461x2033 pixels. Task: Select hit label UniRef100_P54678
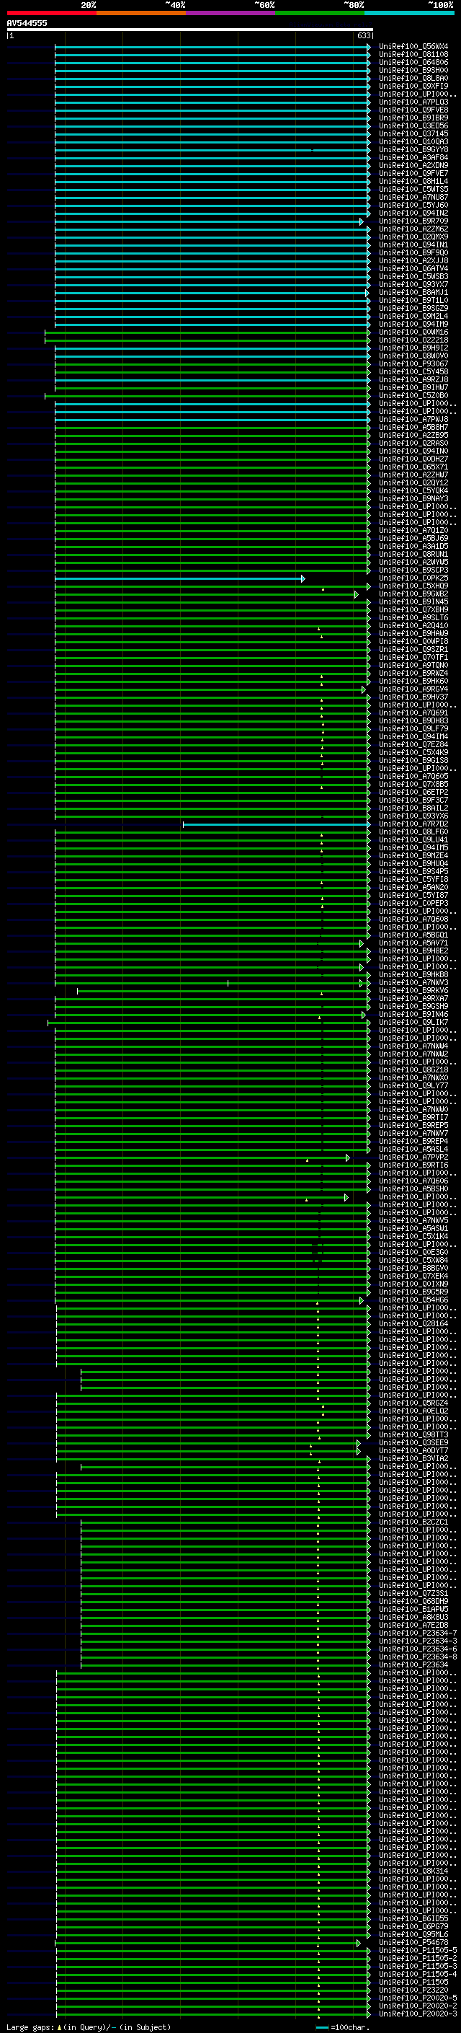[x=413, y=1942]
